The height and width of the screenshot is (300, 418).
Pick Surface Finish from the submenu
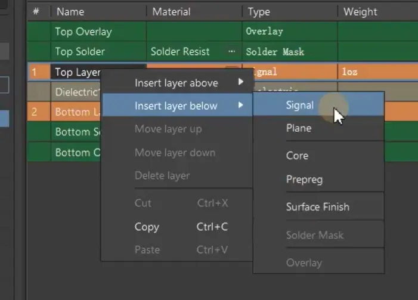coord(317,207)
